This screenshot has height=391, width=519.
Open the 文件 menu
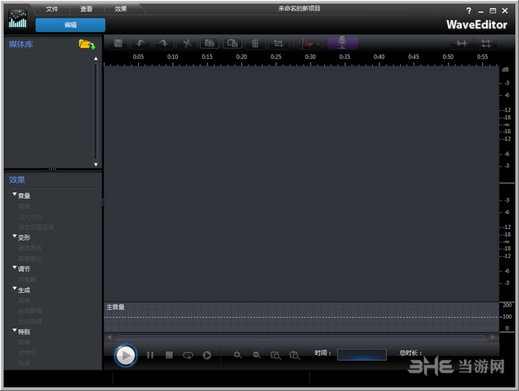pos(52,9)
